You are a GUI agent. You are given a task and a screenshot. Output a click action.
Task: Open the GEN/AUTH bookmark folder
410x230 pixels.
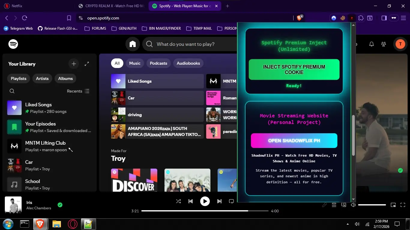coord(124,28)
